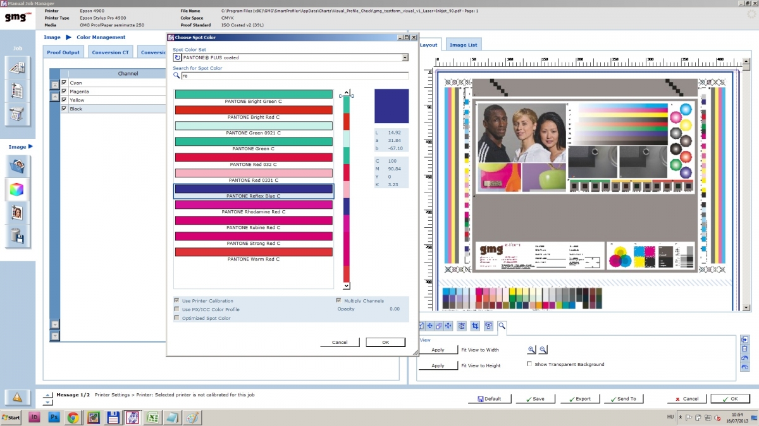The width and height of the screenshot is (759, 426).
Task: Click the Export button
Action: tap(579, 399)
